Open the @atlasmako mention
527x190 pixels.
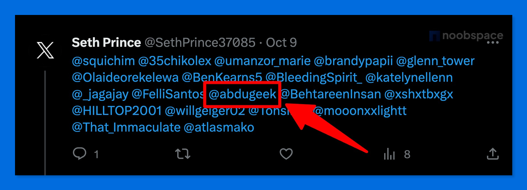pyautogui.click(x=219, y=128)
